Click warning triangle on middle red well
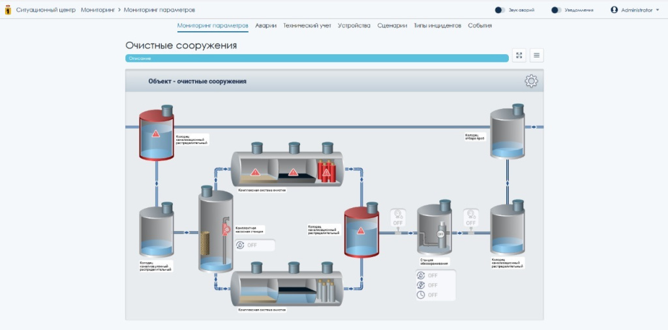The width and height of the screenshot is (668, 330). pos(361,231)
